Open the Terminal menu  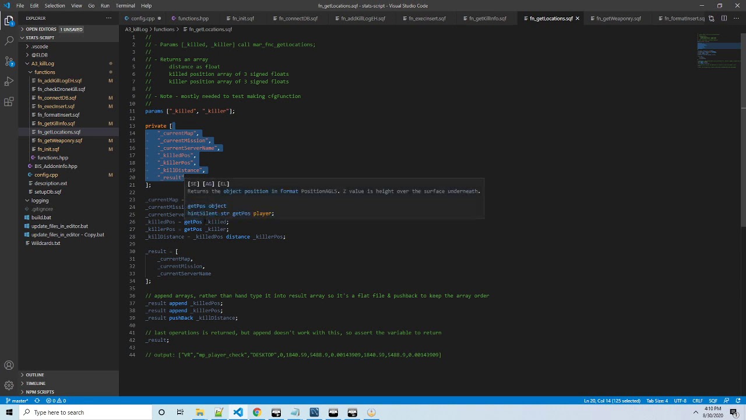pyautogui.click(x=125, y=6)
